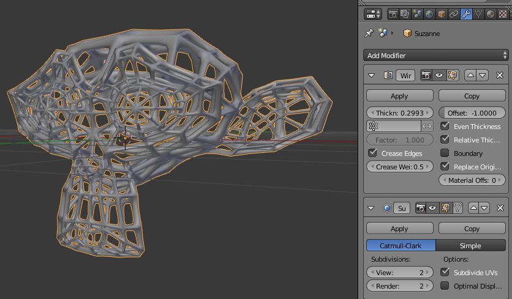This screenshot has height=299, width=512.
Task: Edit the Subsurf modifier name field
Action: tap(402, 208)
